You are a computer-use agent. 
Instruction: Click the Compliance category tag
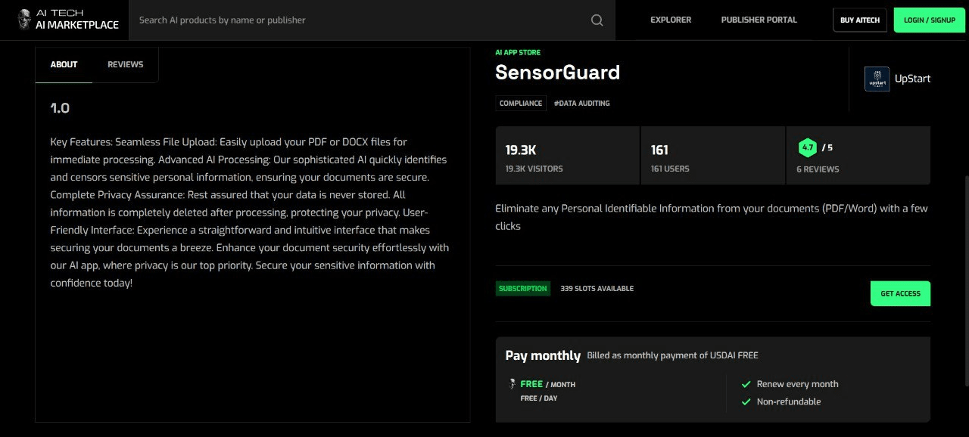point(520,104)
